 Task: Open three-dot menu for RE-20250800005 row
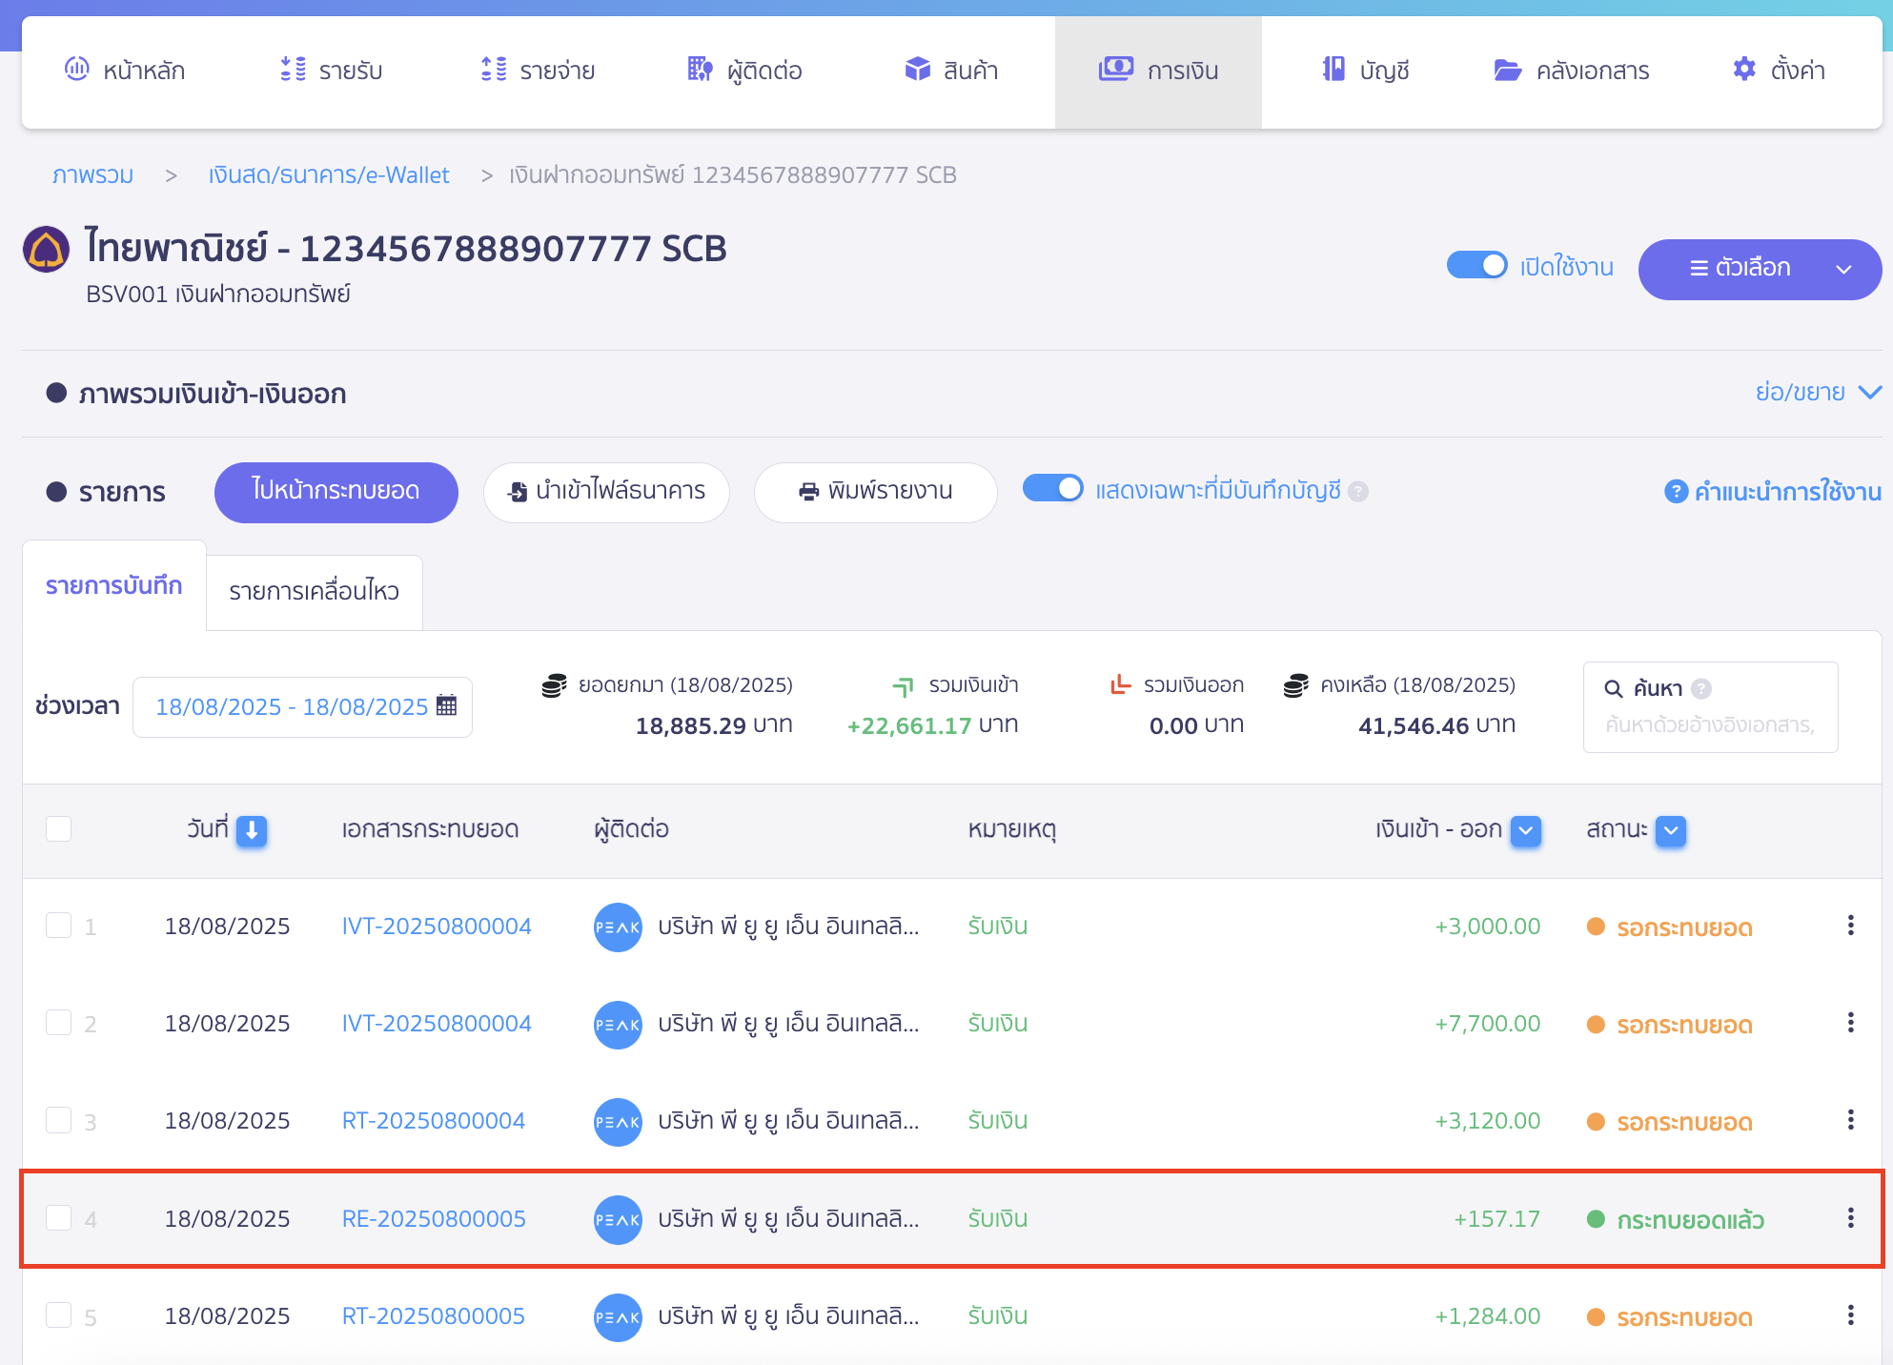click(1850, 1218)
